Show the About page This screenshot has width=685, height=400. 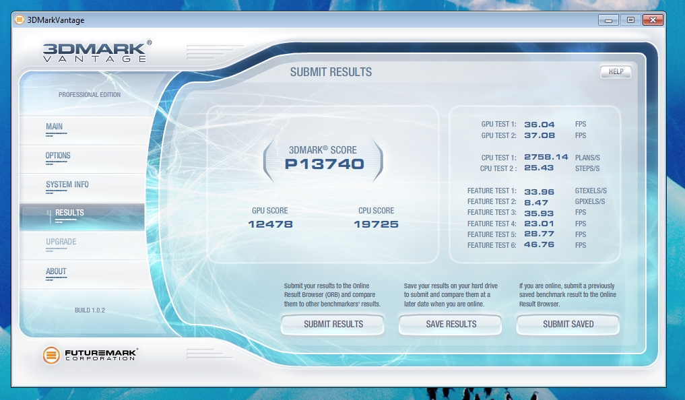[56, 271]
